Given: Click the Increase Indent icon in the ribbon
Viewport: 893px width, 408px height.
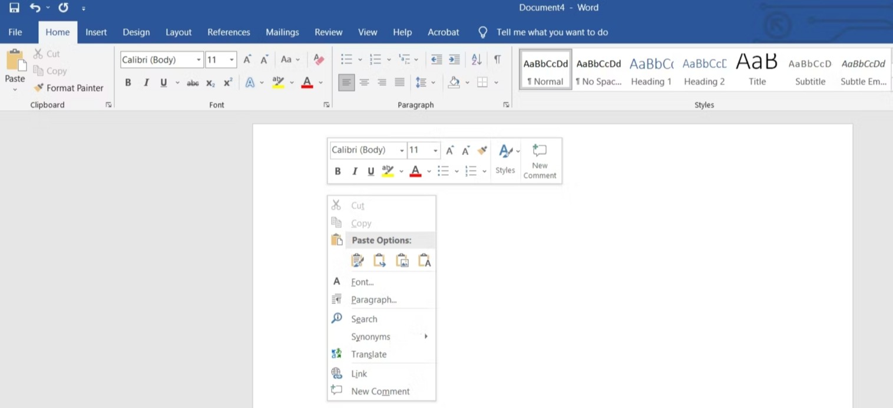Looking at the screenshot, I should point(454,59).
